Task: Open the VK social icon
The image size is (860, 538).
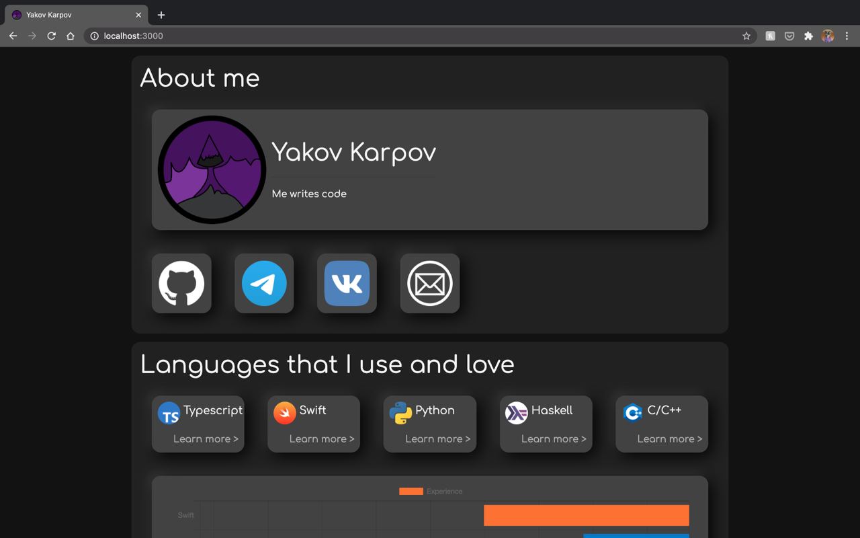Action: [x=347, y=283]
